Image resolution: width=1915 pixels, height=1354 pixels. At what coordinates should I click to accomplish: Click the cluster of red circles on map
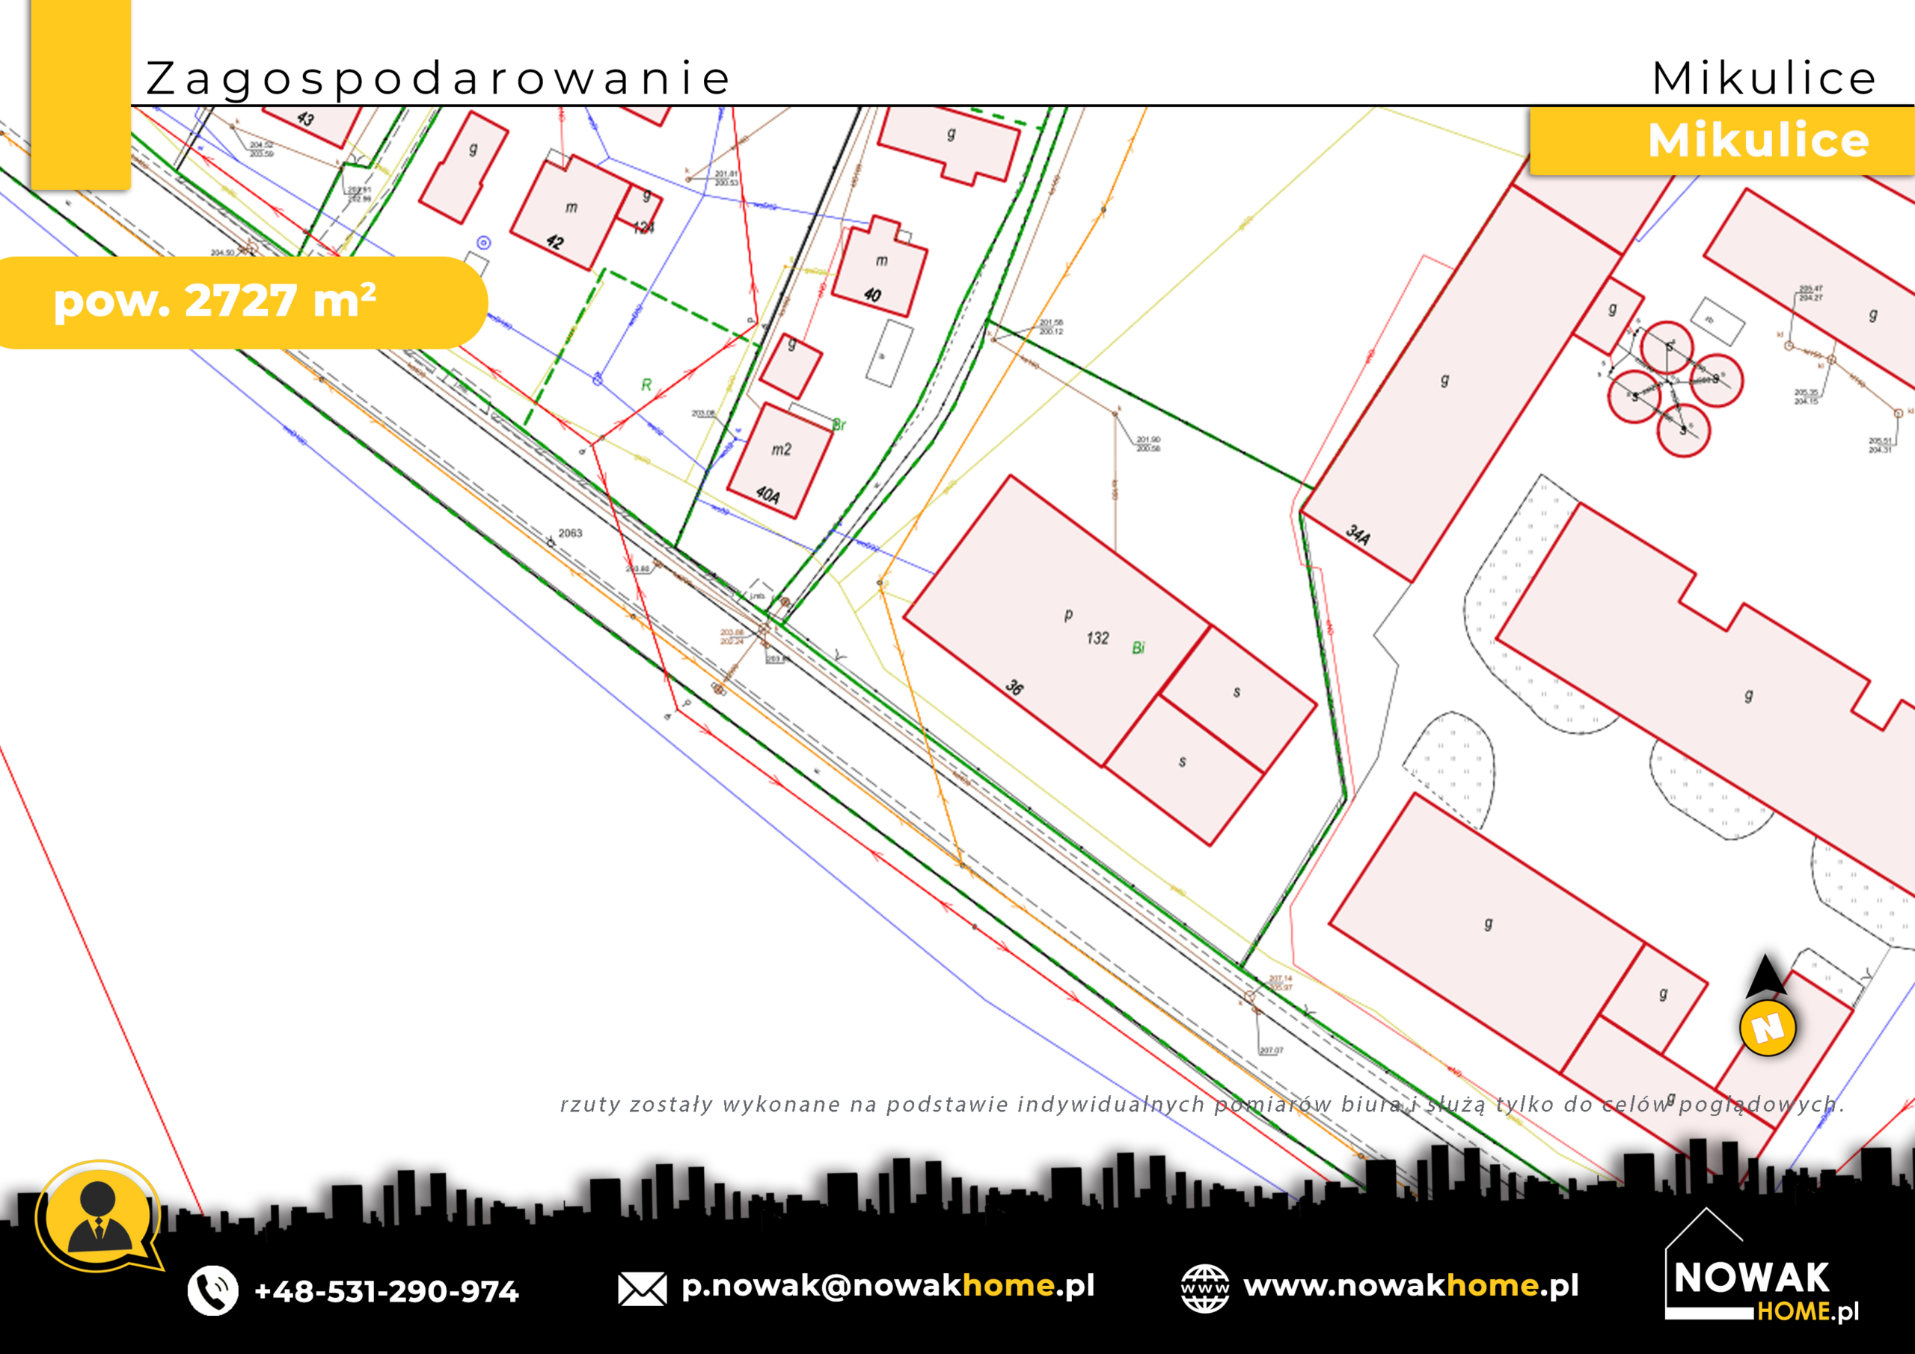(1674, 390)
